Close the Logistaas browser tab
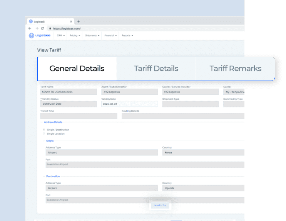286x221 pixels. click(x=71, y=21)
